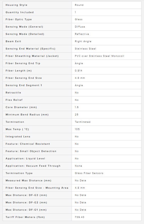The image size is (144, 224).
Task: Select the None value for Vacuum Feed Through
Action: click(78, 166)
